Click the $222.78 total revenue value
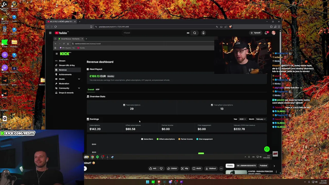 pyautogui.click(x=239, y=129)
